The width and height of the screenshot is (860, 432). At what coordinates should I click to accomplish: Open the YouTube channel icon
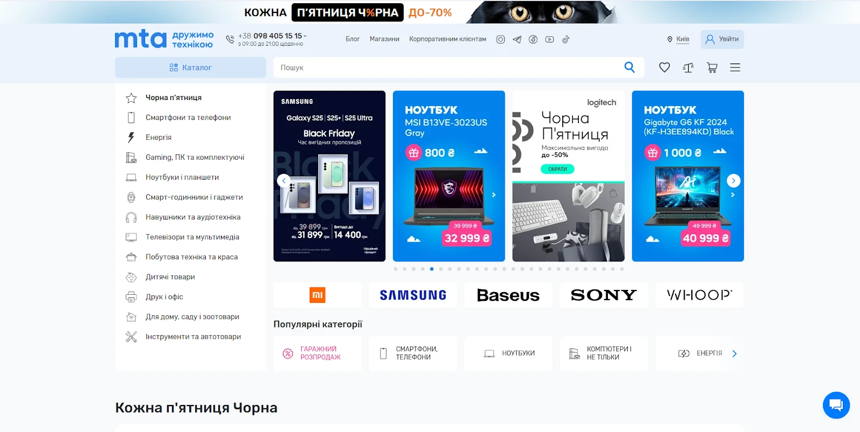tap(549, 39)
